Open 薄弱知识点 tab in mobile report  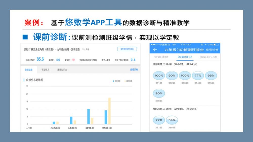coord(208,57)
